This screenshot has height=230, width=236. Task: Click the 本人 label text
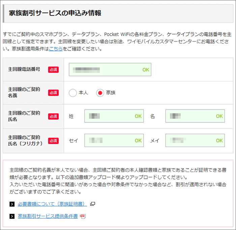[x=83, y=92]
